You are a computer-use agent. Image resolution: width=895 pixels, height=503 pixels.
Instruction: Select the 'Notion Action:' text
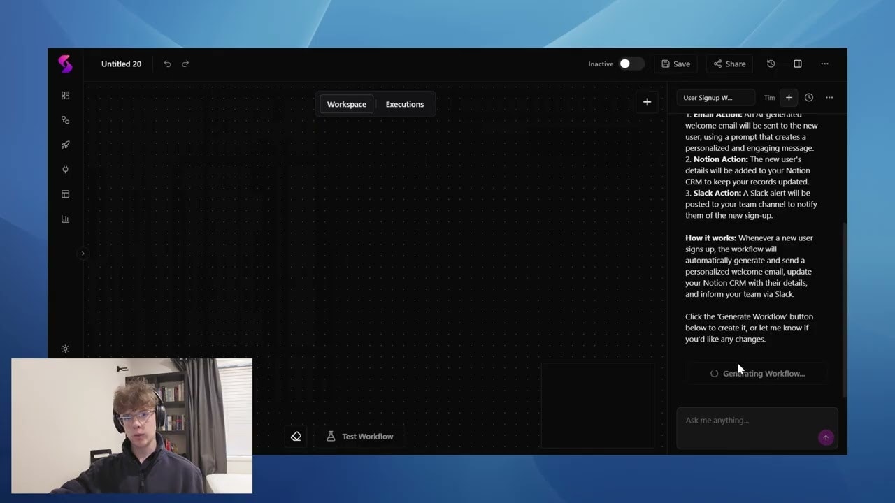[720, 159]
